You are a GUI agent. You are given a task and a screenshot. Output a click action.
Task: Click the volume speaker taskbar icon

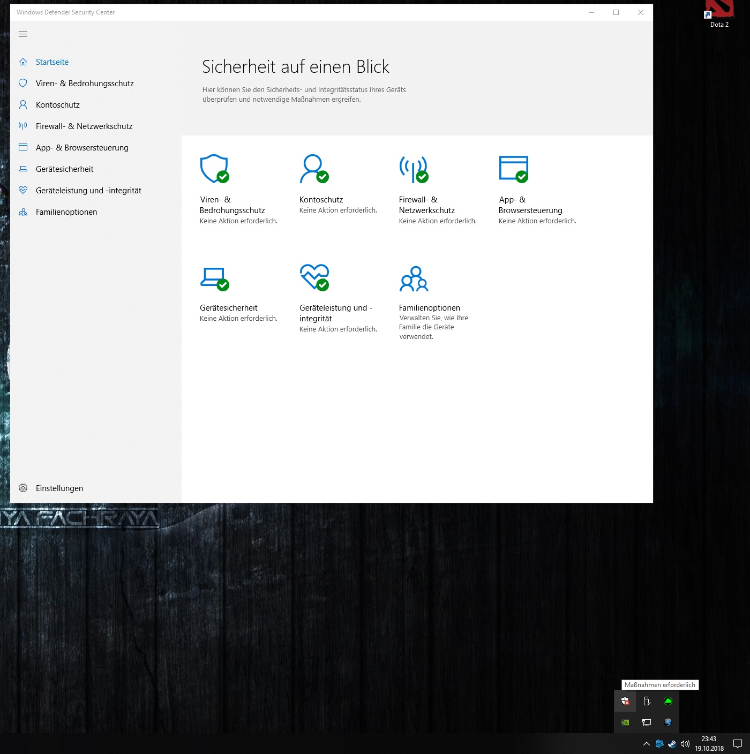(685, 744)
